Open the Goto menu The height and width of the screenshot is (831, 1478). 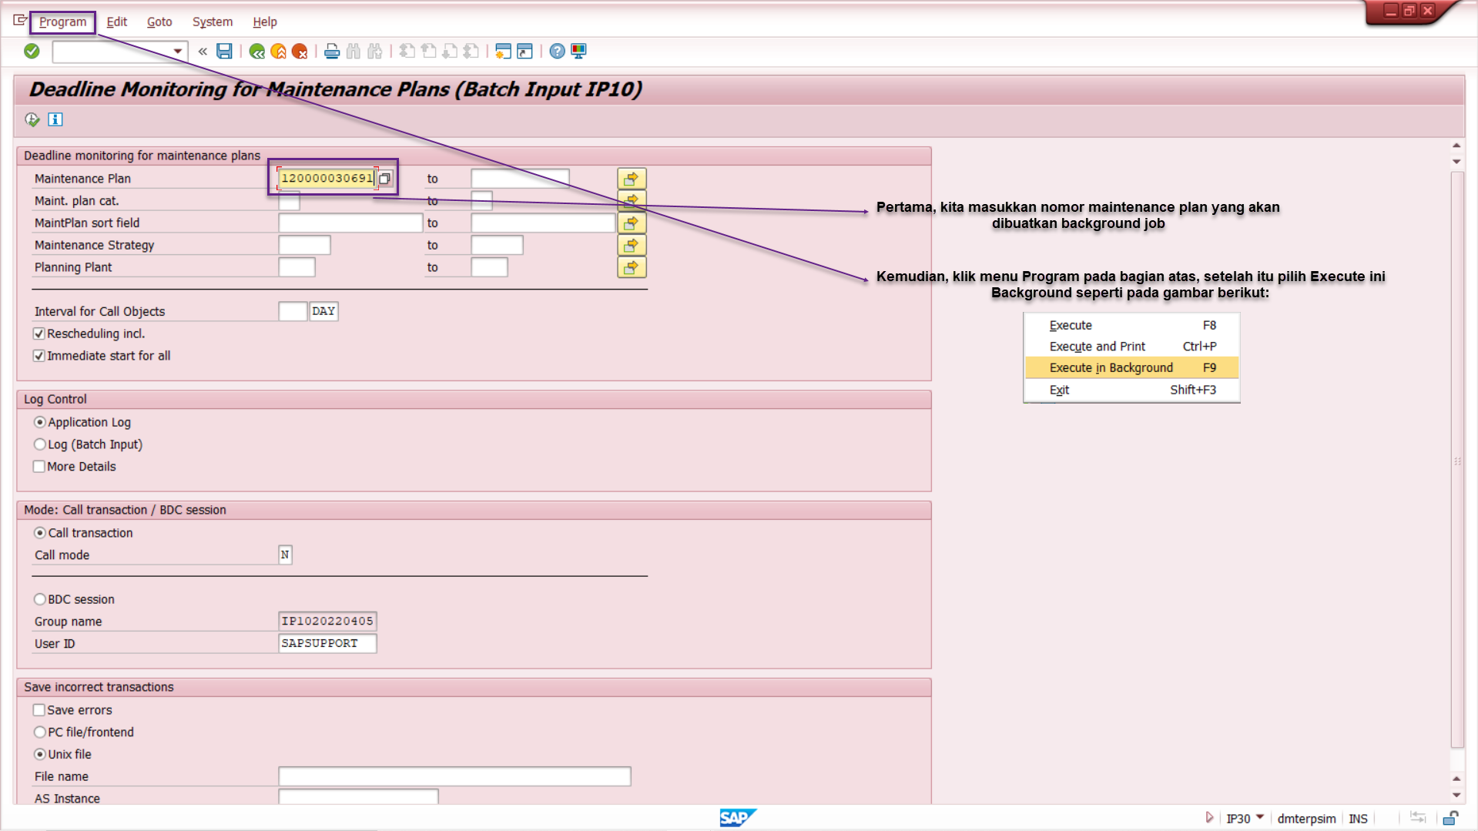159,22
